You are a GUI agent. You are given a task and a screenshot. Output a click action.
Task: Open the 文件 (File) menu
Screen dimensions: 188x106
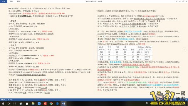click(4, 1)
